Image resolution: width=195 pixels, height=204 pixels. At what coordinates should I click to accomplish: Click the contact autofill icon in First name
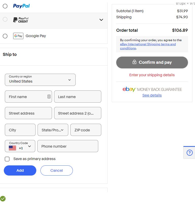pyautogui.click(x=49, y=97)
